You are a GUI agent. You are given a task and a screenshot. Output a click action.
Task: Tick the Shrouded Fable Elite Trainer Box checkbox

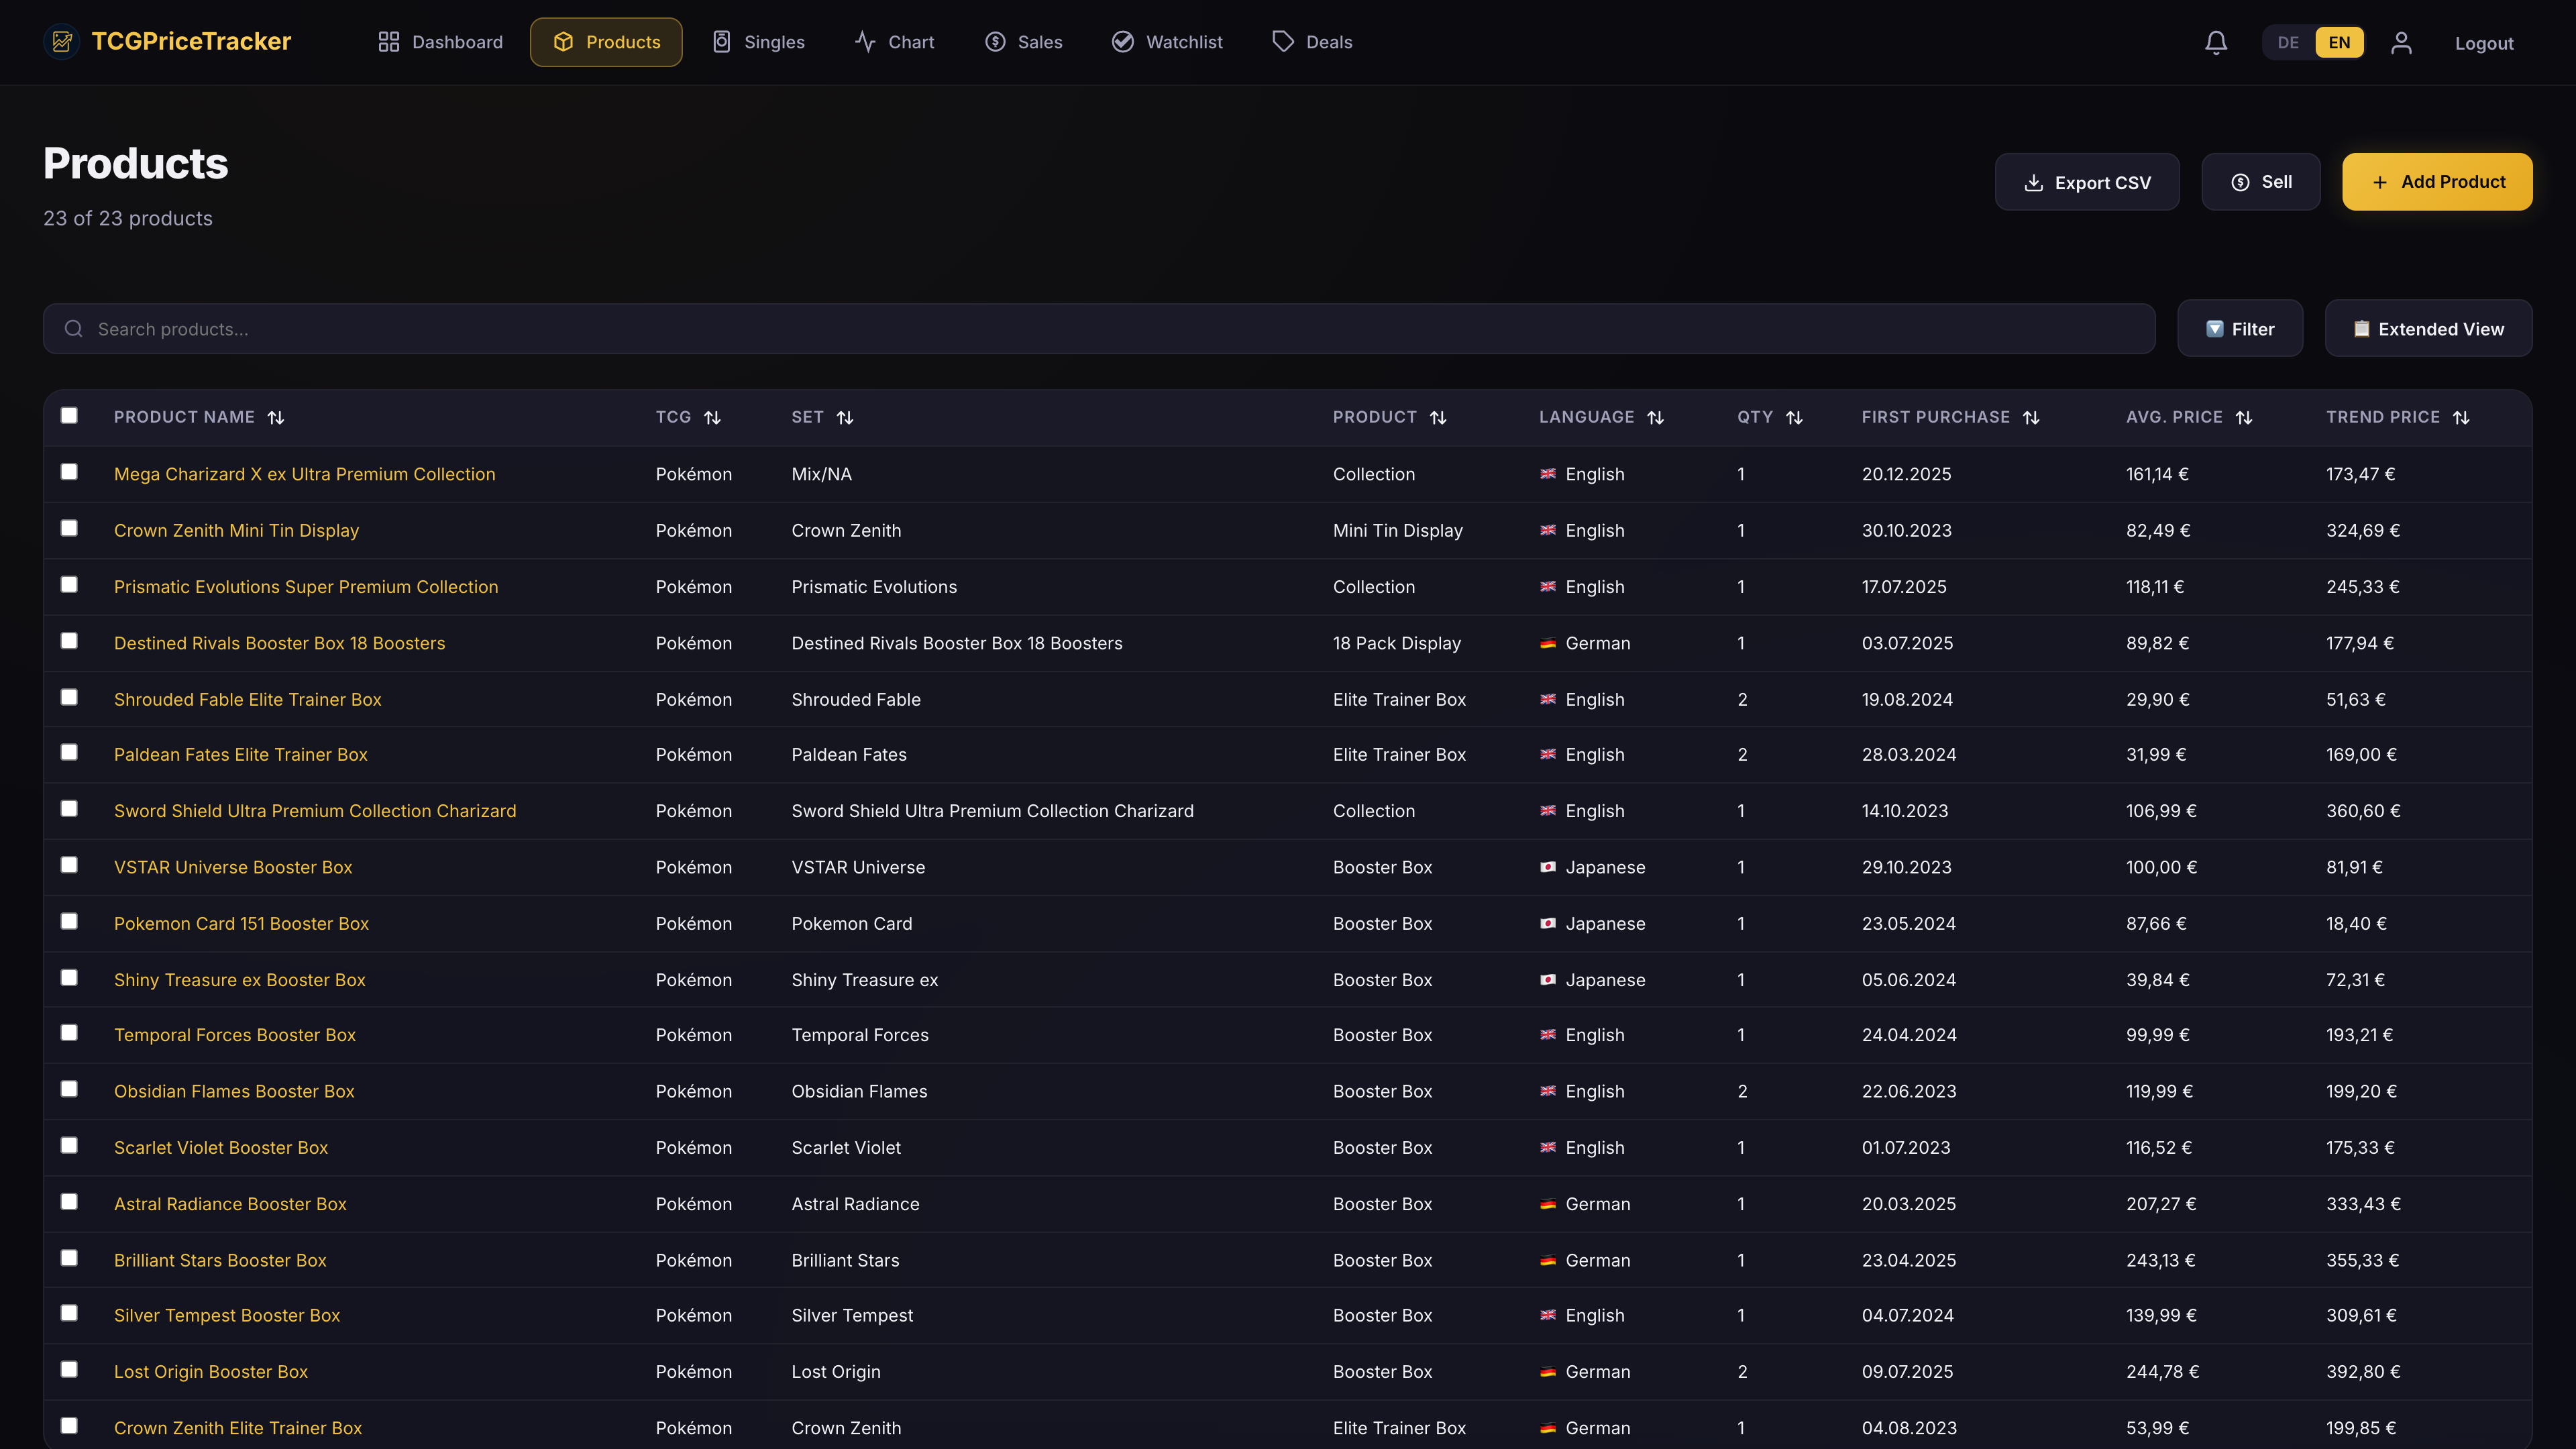[69, 697]
